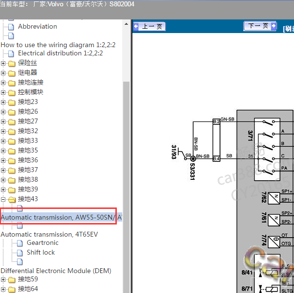Expand the 接地59 folder

click(3, 280)
